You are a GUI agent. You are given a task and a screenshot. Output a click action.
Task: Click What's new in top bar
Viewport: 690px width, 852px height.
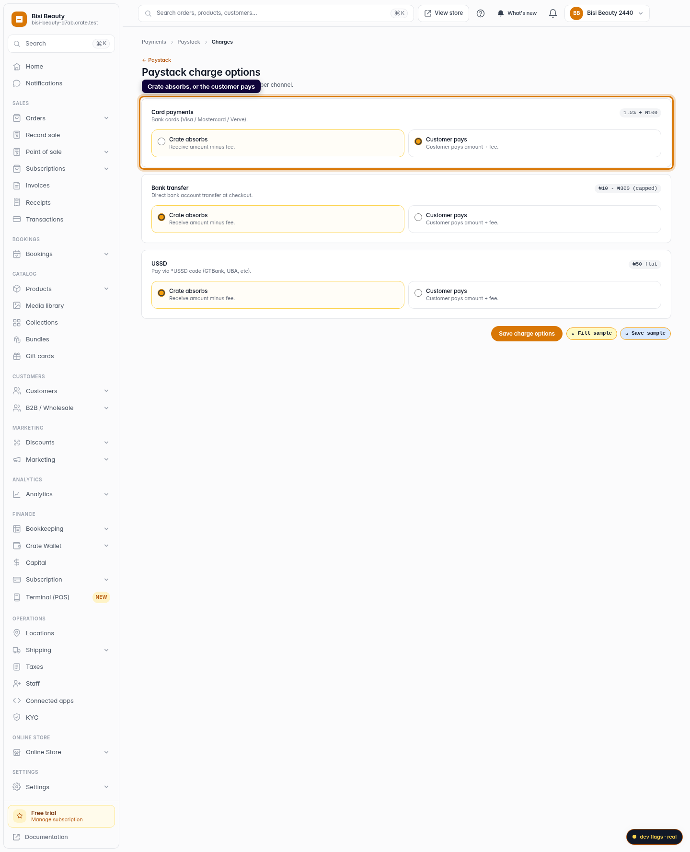[x=517, y=13]
